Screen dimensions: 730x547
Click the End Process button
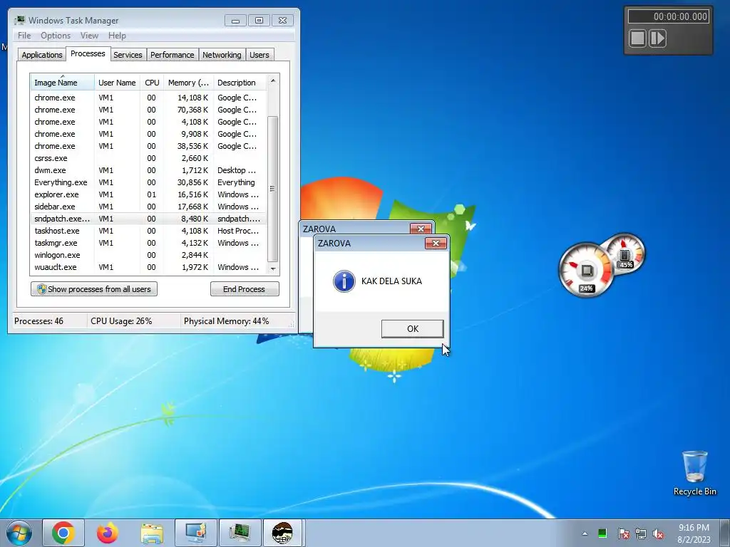click(x=245, y=289)
